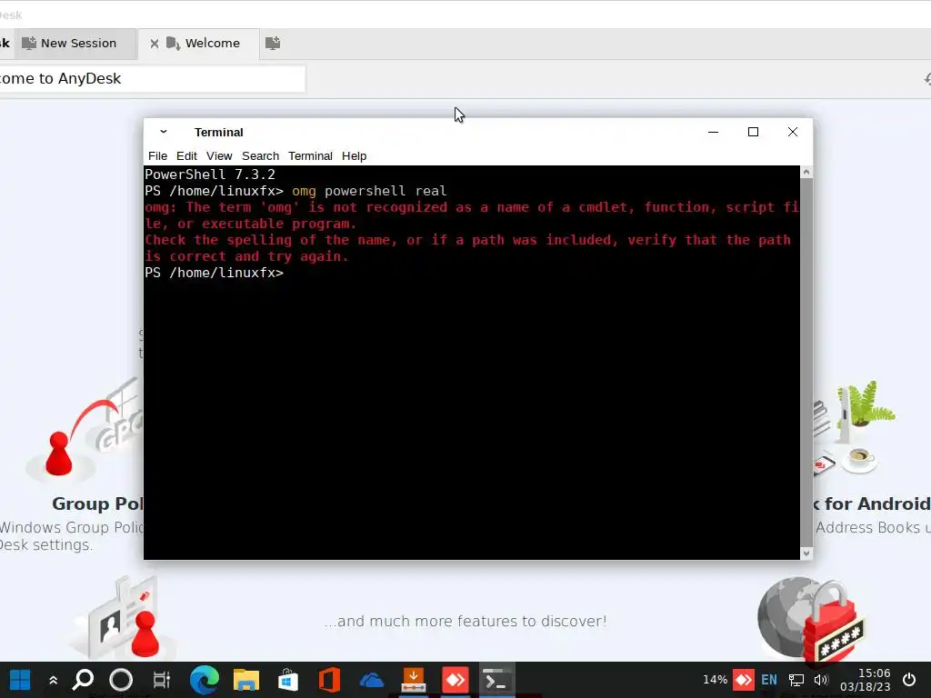Image resolution: width=931 pixels, height=698 pixels.
Task: Change the EN keyboard language indicator
Action: click(x=769, y=680)
